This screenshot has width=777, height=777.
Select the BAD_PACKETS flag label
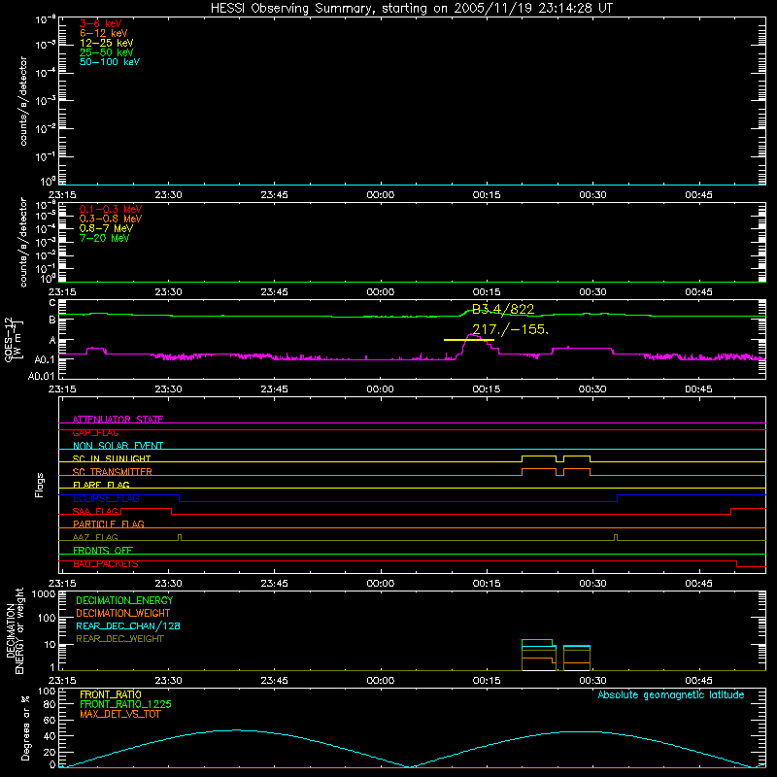click(106, 564)
